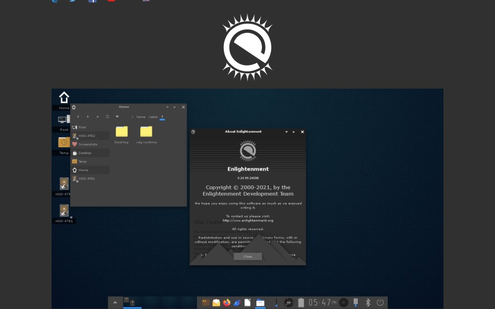Open the network connection gadget
This screenshot has height=309, width=495.
pyautogui.click(x=356, y=303)
